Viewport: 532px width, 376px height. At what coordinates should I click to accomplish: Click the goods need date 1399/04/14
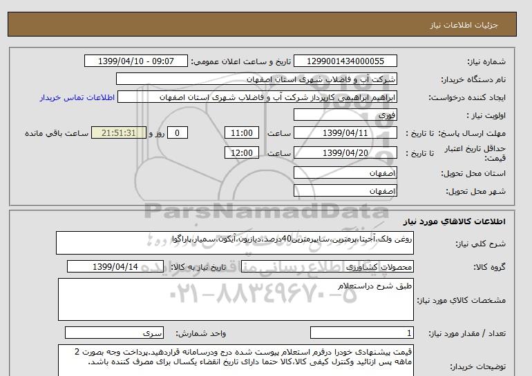[115, 266]
